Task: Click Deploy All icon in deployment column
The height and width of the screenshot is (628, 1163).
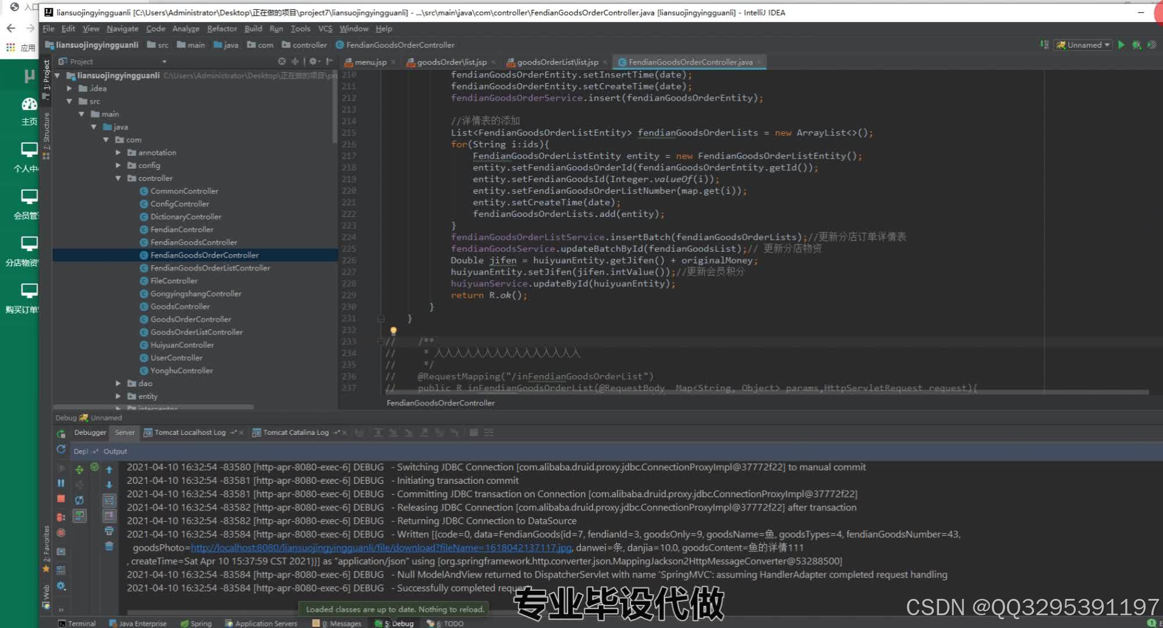Action: click(x=79, y=470)
